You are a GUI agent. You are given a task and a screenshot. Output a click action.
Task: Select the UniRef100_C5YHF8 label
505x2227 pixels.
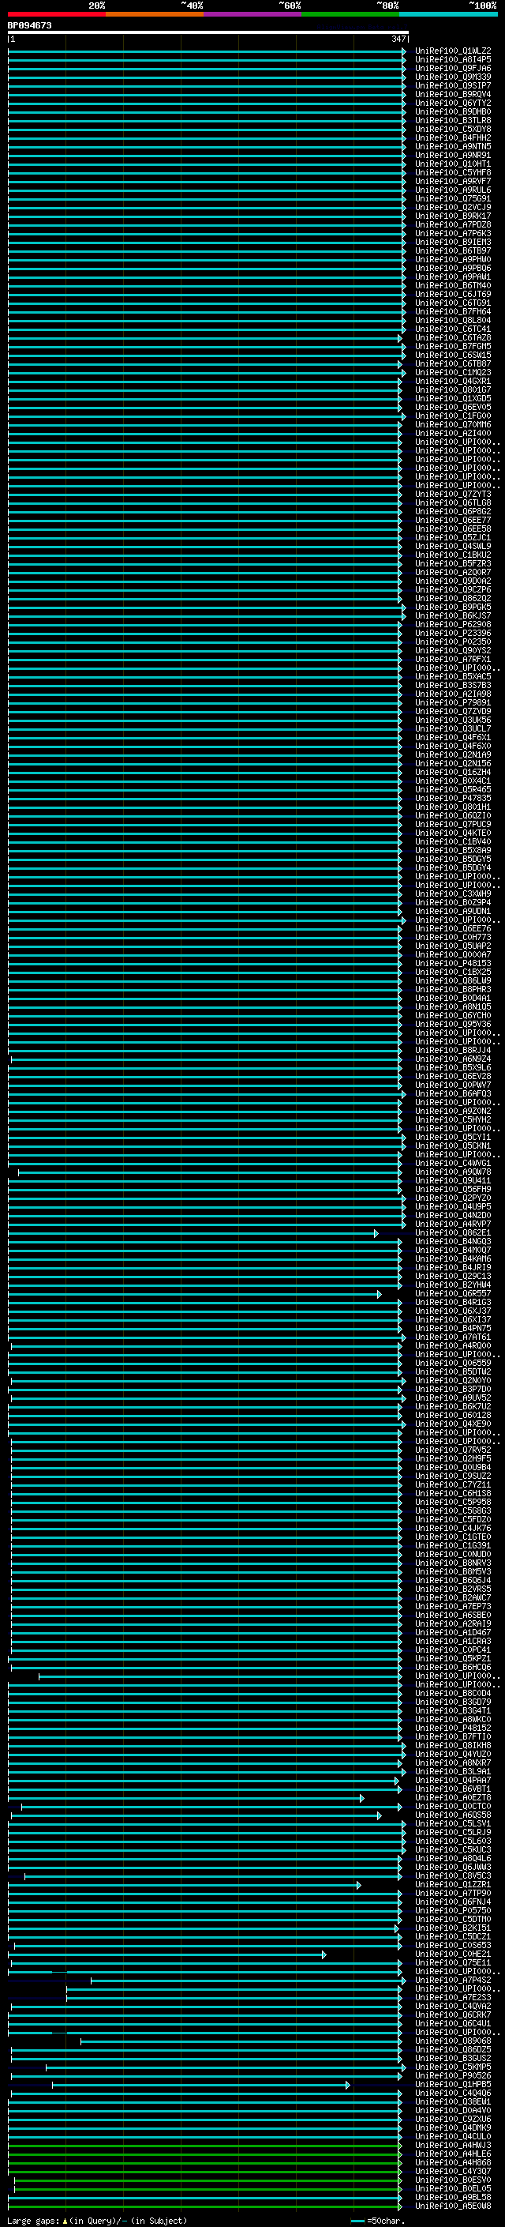tap(453, 172)
